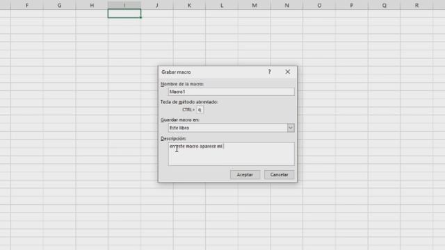Image resolution: width=445 pixels, height=250 pixels.
Task: Select column K header
Action: pos(189,5)
